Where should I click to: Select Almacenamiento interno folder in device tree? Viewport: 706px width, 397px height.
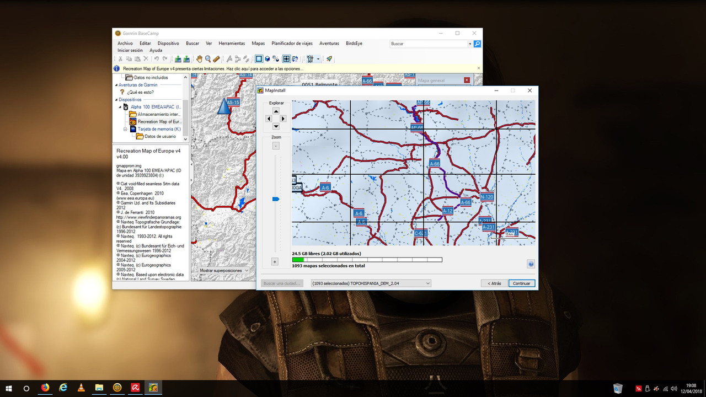point(154,114)
